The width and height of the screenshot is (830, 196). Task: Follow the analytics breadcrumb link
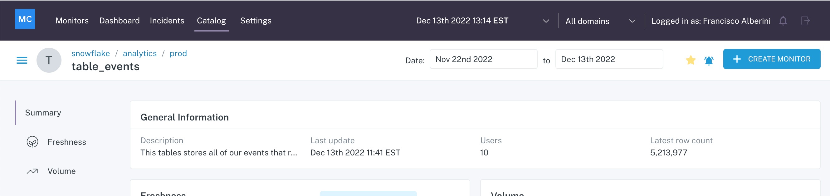pyautogui.click(x=140, y=53)
